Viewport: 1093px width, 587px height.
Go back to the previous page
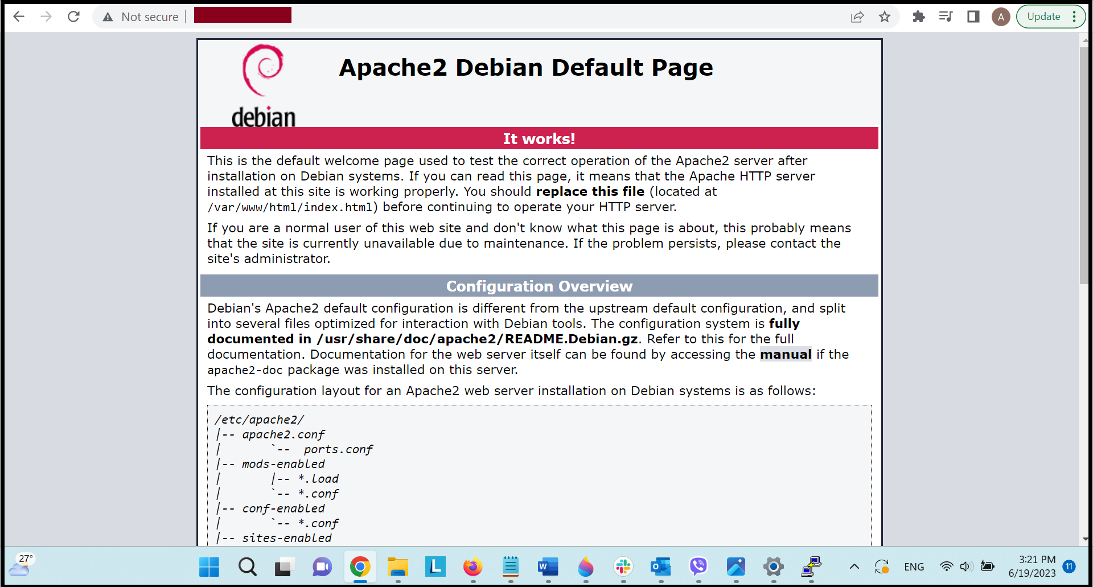tap(19, 17)
